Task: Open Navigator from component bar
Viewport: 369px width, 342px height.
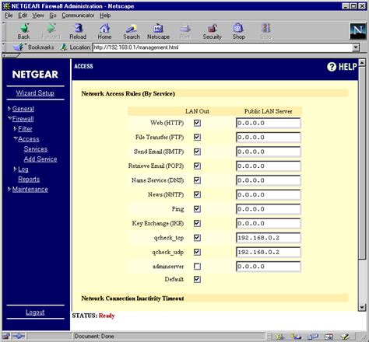Action: pos(279,337)
